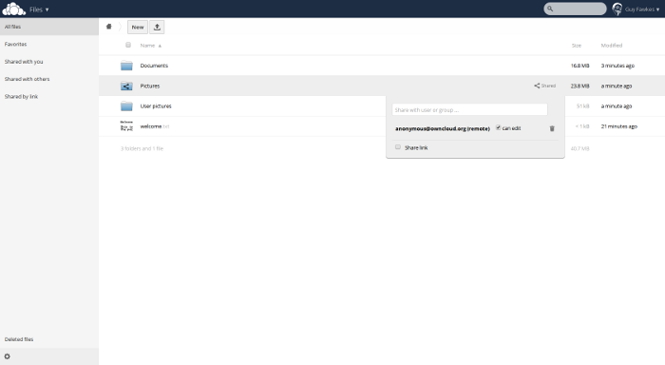Click the New button

(x=138, y=28)
